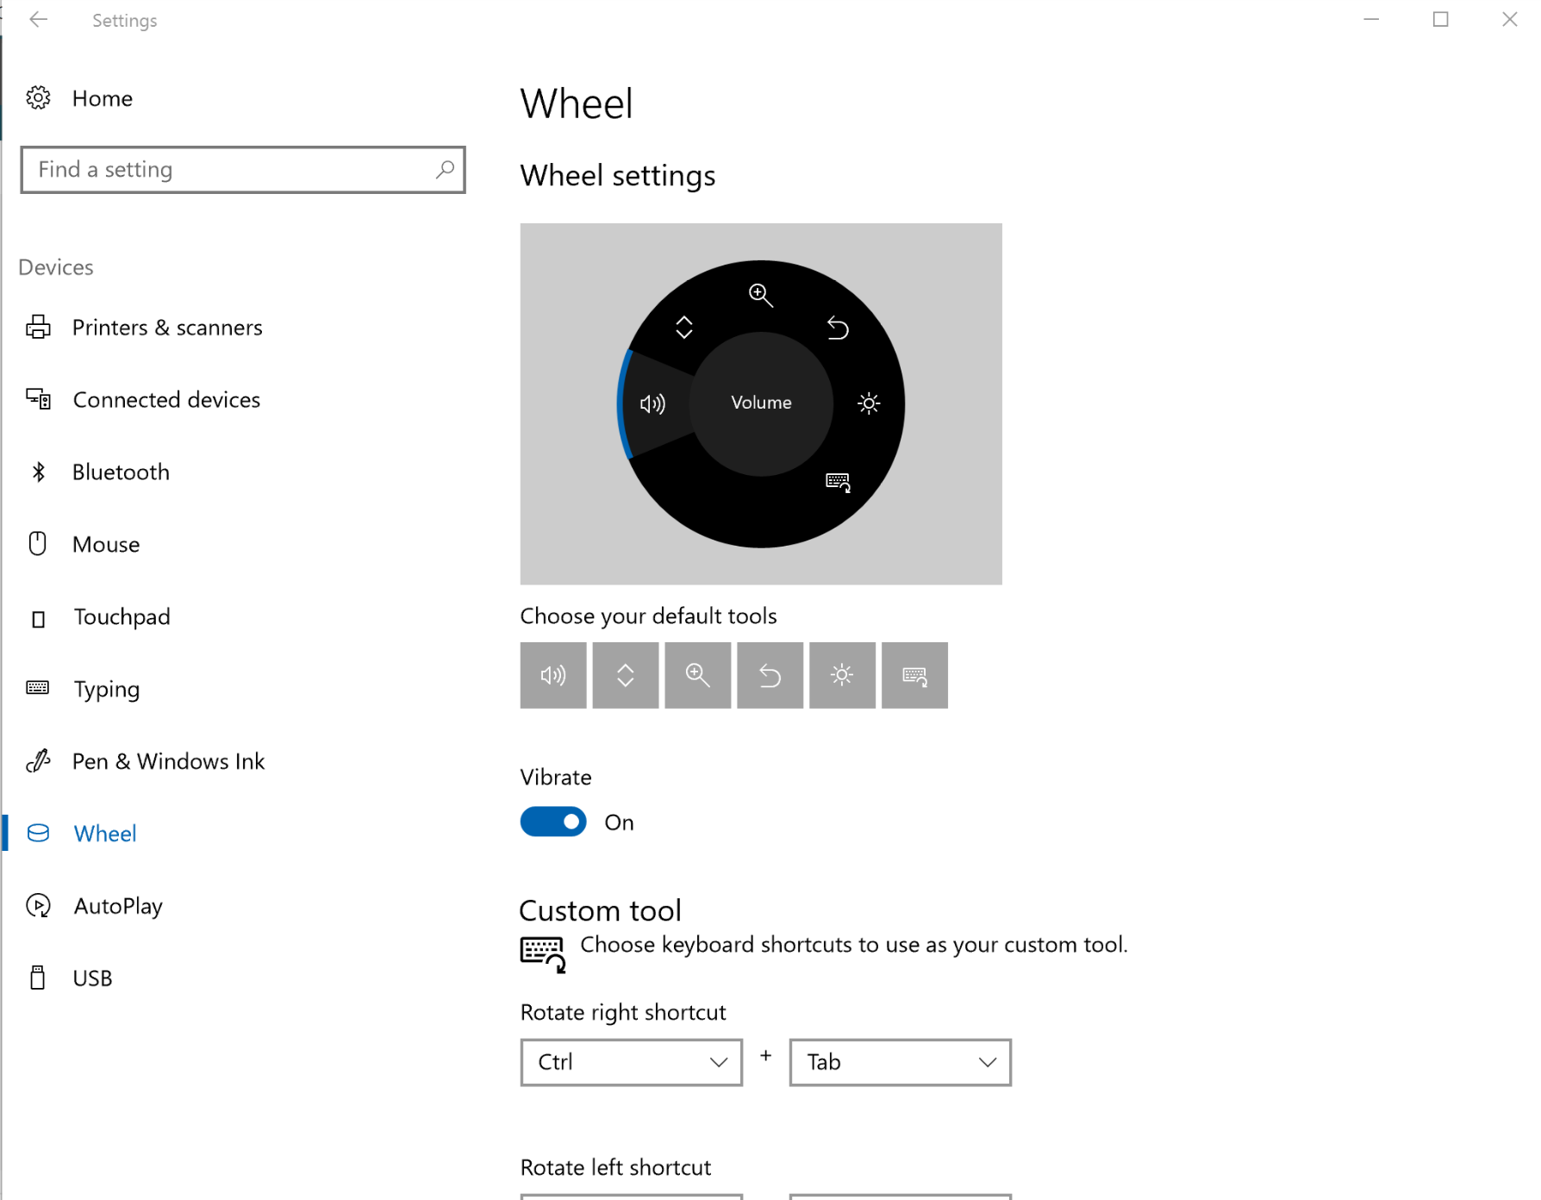This screenshot has height=1200, width=1541.
Task: Select Undo tool in default tools row
Action: [770, 675]
